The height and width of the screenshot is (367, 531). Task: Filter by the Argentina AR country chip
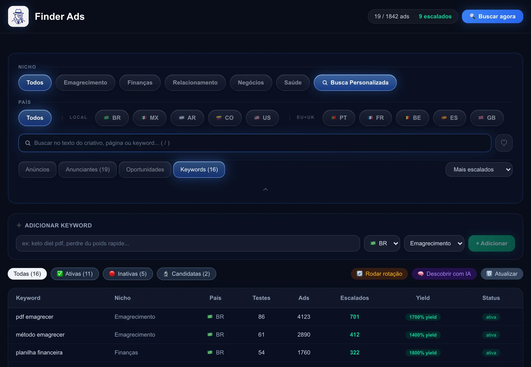point(187,118)
